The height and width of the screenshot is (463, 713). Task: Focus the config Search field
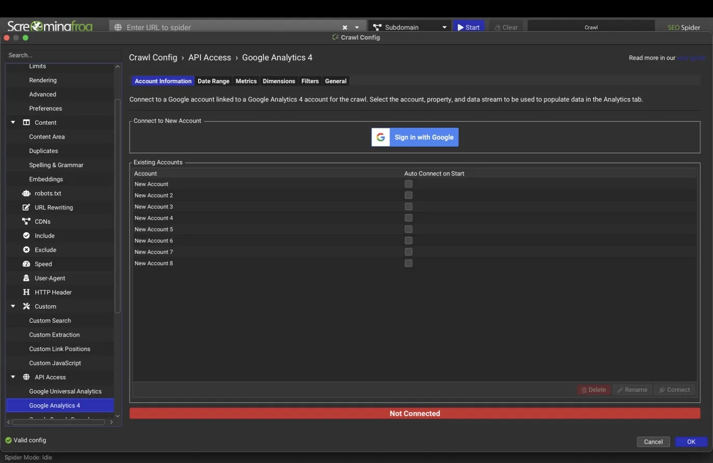tap(63, 55)
